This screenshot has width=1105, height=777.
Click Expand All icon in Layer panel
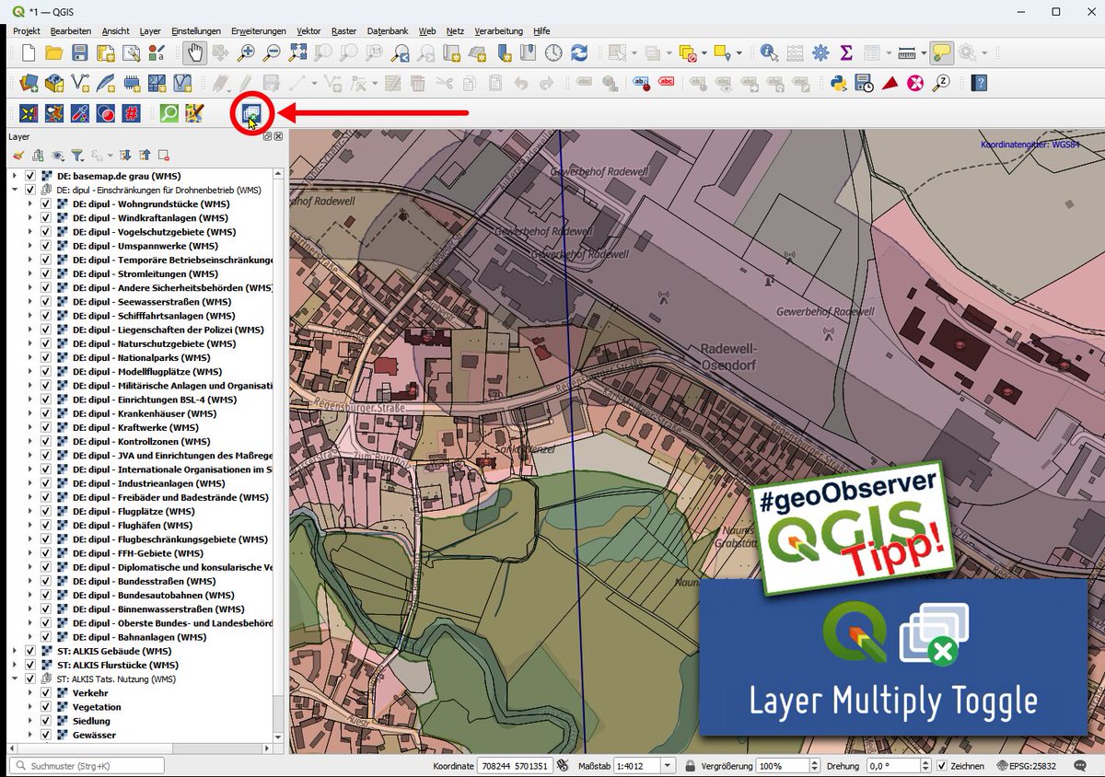pyautogui.click(x=125, y=156)
